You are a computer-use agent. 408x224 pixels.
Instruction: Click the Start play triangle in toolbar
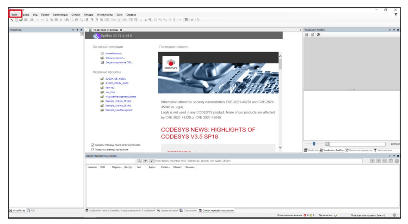click(141, 20)
